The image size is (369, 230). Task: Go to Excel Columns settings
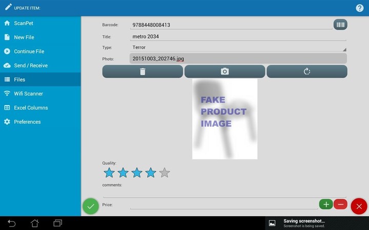tap(40, 108)
